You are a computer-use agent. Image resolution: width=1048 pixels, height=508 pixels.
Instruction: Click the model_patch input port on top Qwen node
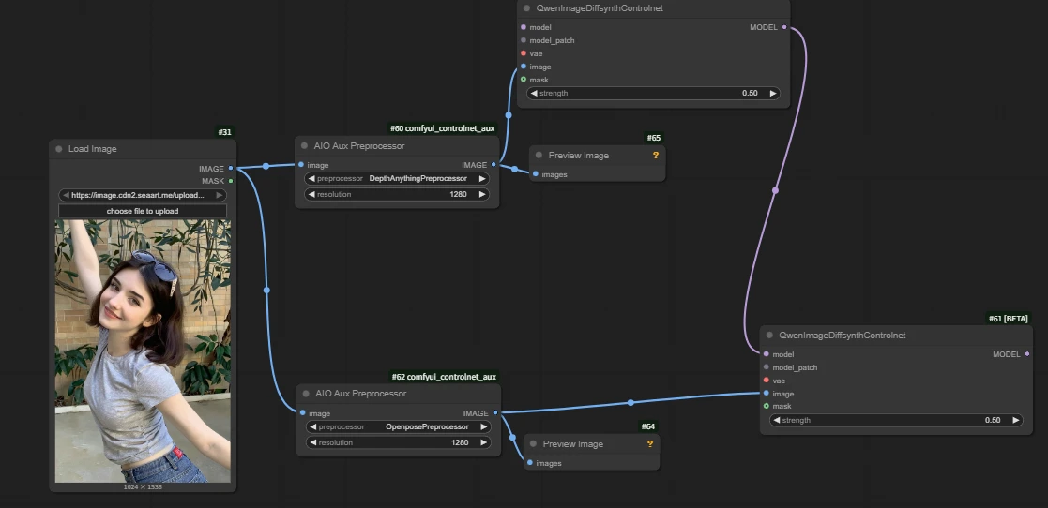pos(524,40)
